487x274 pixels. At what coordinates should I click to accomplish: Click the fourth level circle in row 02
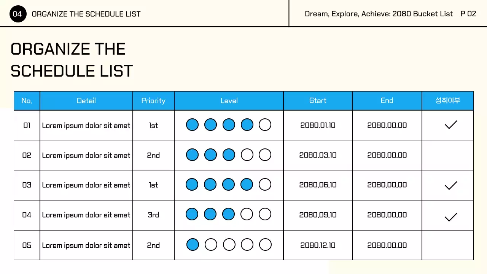[247, 155]
